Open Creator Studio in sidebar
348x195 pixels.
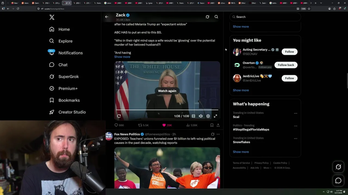67,112
